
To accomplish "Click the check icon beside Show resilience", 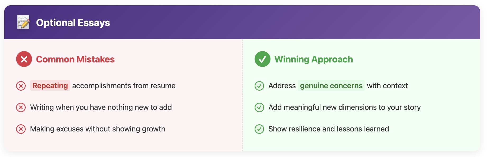I will [x=259, y=129].
